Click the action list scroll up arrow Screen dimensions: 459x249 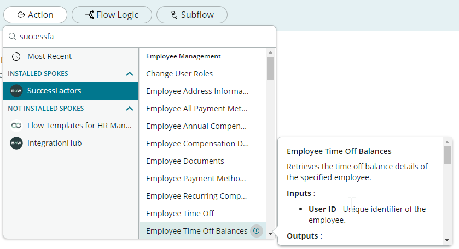[x=270, y=52]
